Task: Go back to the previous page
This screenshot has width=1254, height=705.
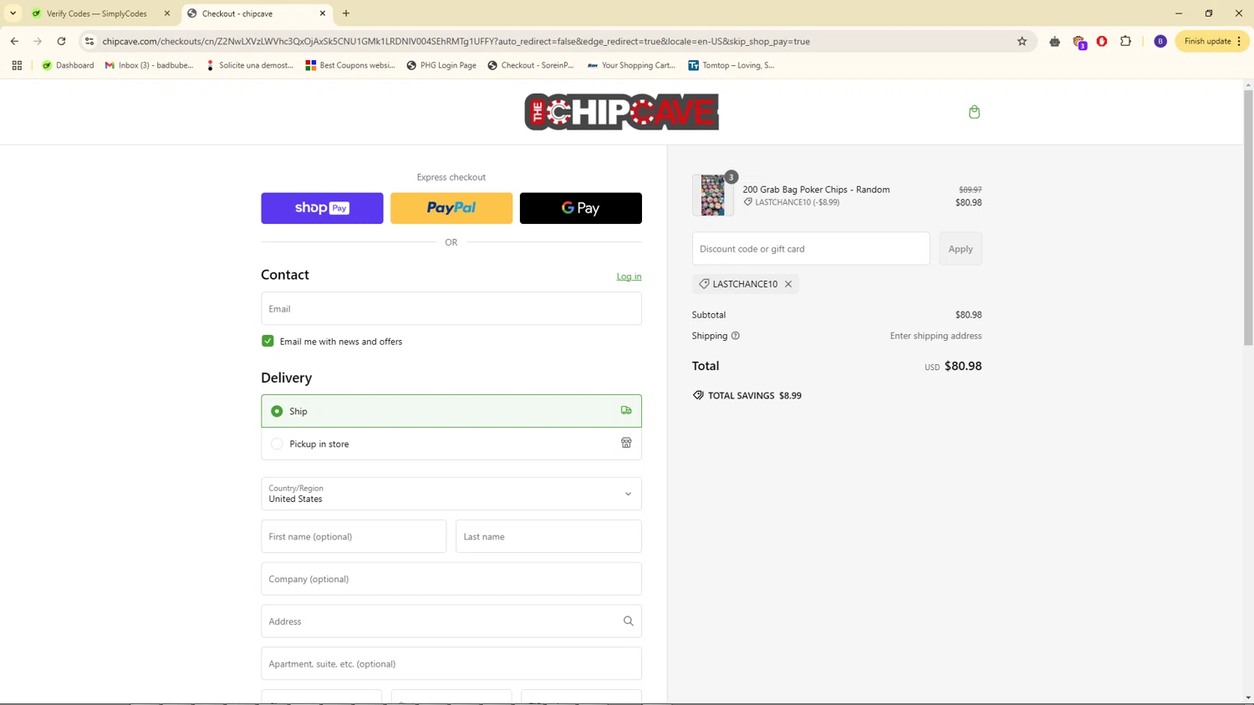Action: tap(14, 41)
